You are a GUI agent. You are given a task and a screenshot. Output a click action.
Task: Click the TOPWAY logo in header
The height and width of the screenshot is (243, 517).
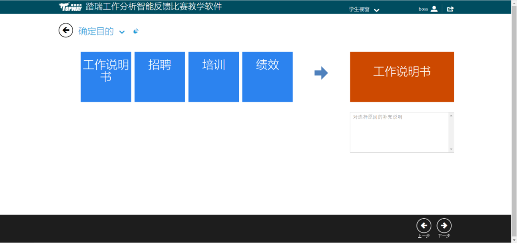click(70, 7)
